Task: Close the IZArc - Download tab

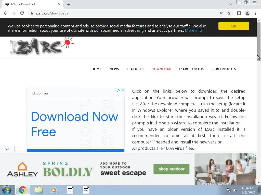Action: (59, 4)
